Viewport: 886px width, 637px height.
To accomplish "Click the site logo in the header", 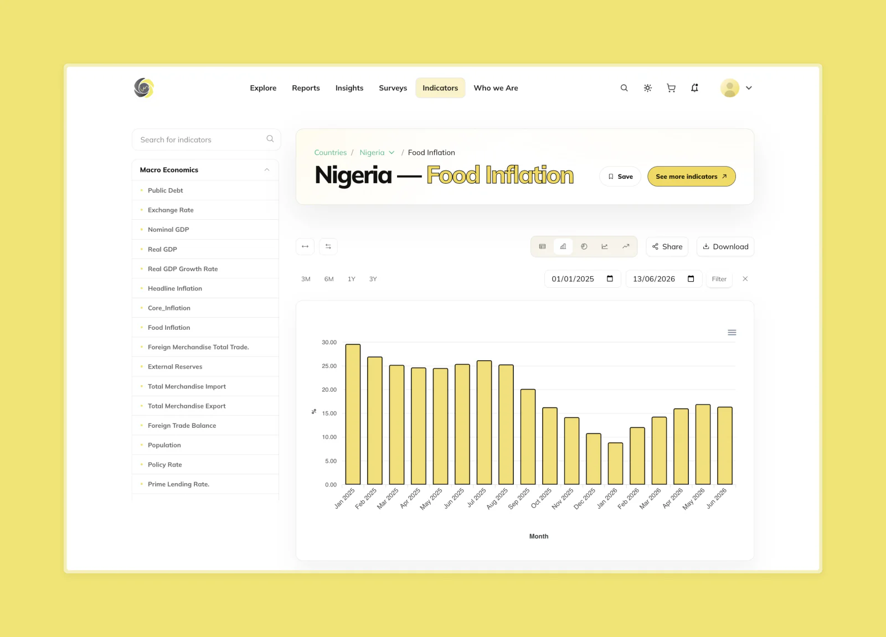I will pyautogui.click(x=143, y=88).
